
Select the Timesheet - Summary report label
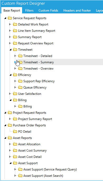[39, 62]
